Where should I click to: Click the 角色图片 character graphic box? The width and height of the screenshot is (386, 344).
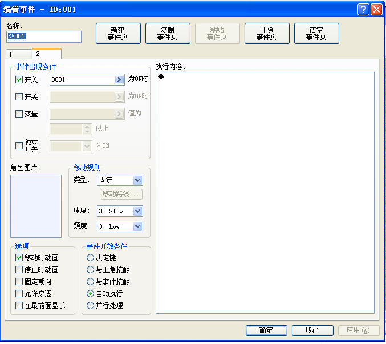(x=36, y=206)
